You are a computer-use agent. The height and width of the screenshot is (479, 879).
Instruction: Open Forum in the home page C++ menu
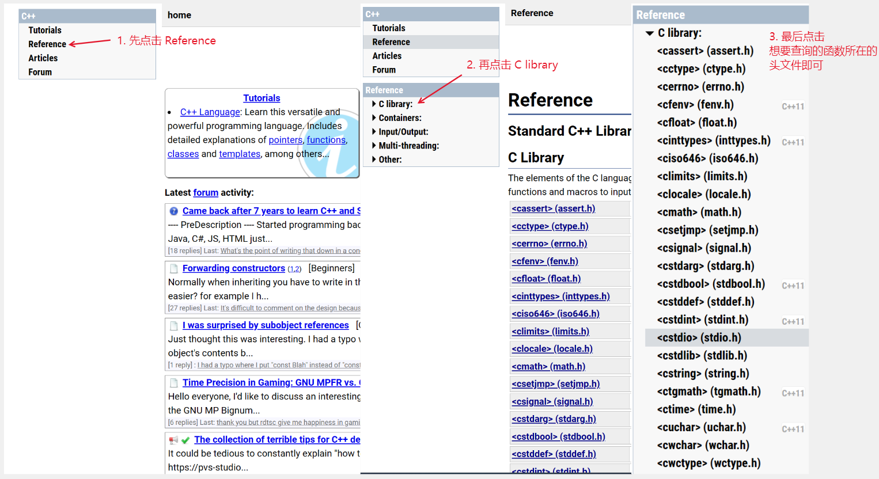coord(40,72)
